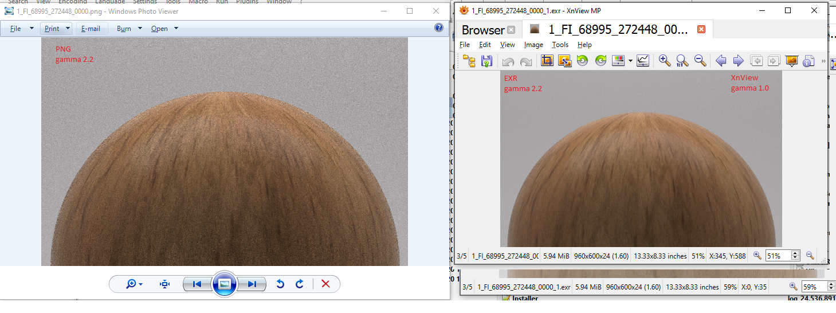Viewport: 836px width, 313px height.
Task: Open the image properties info icon
Action: tap(809, 61)
